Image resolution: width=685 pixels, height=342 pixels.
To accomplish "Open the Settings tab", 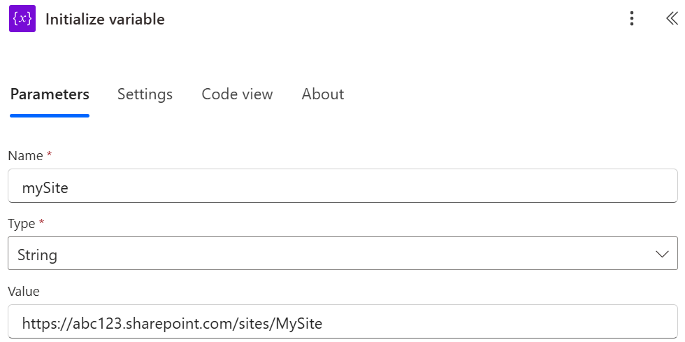I will 145,94.
